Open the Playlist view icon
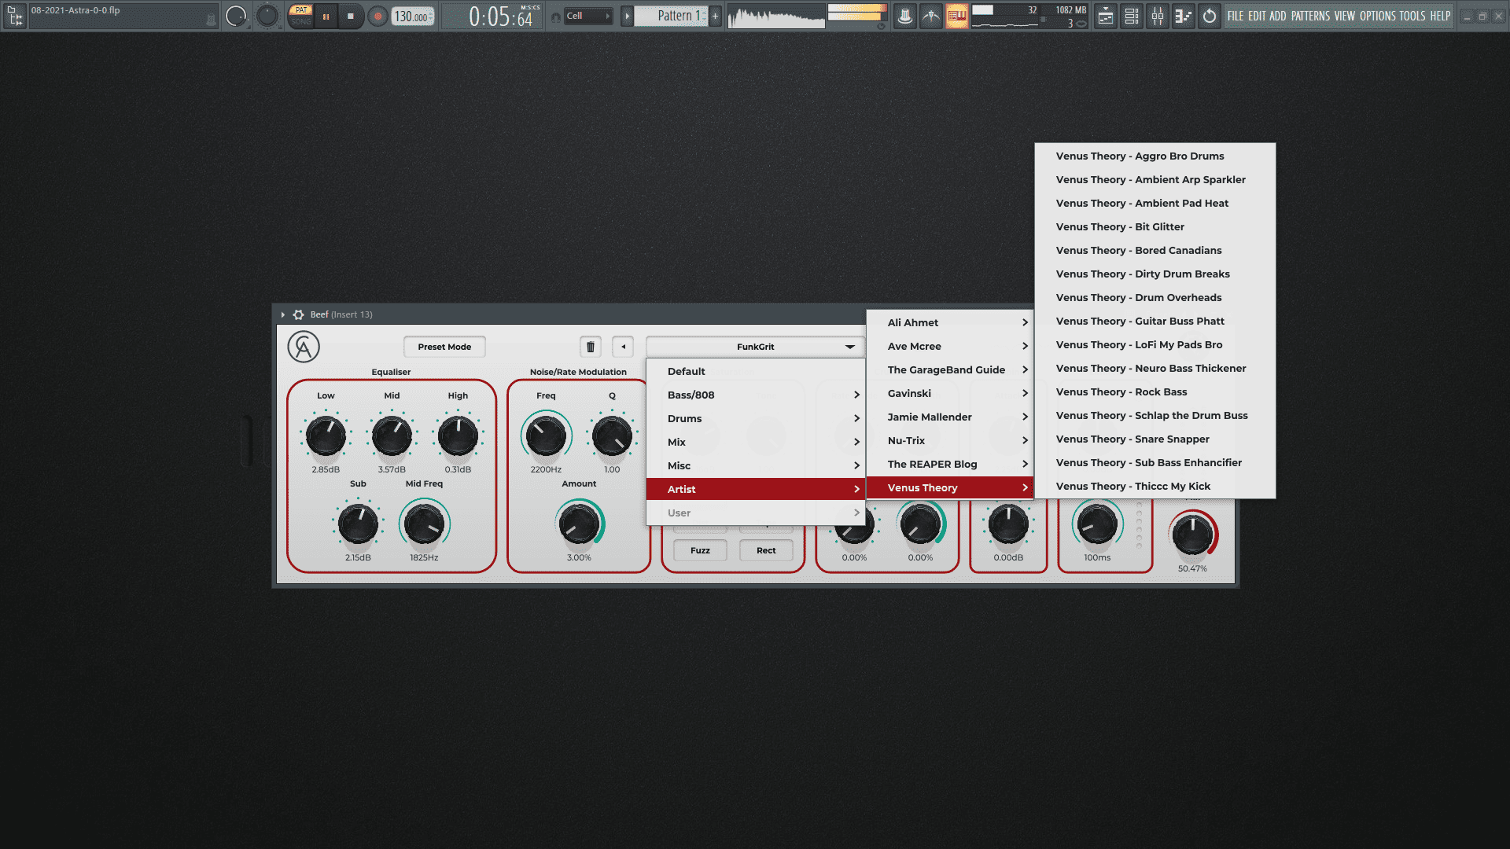Screen dimensions: 1510x849 [x=1106, y=16]
